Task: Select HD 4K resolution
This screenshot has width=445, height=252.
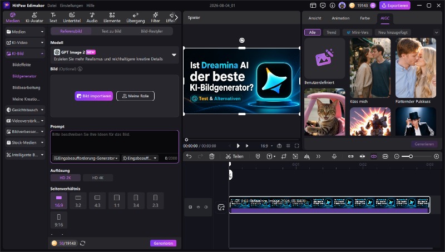Action: coord(98,177)
